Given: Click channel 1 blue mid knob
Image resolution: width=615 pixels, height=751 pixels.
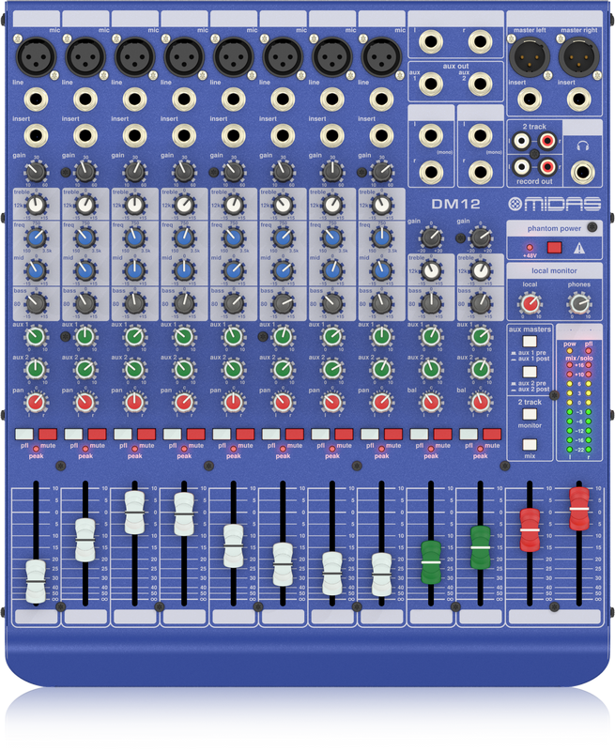Looking at the screenshot, I should (36, 270).
